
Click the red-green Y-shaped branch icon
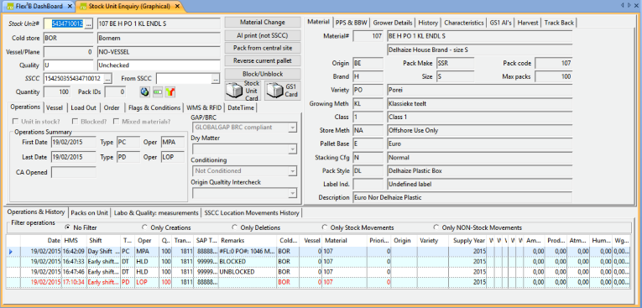(170, 92)
